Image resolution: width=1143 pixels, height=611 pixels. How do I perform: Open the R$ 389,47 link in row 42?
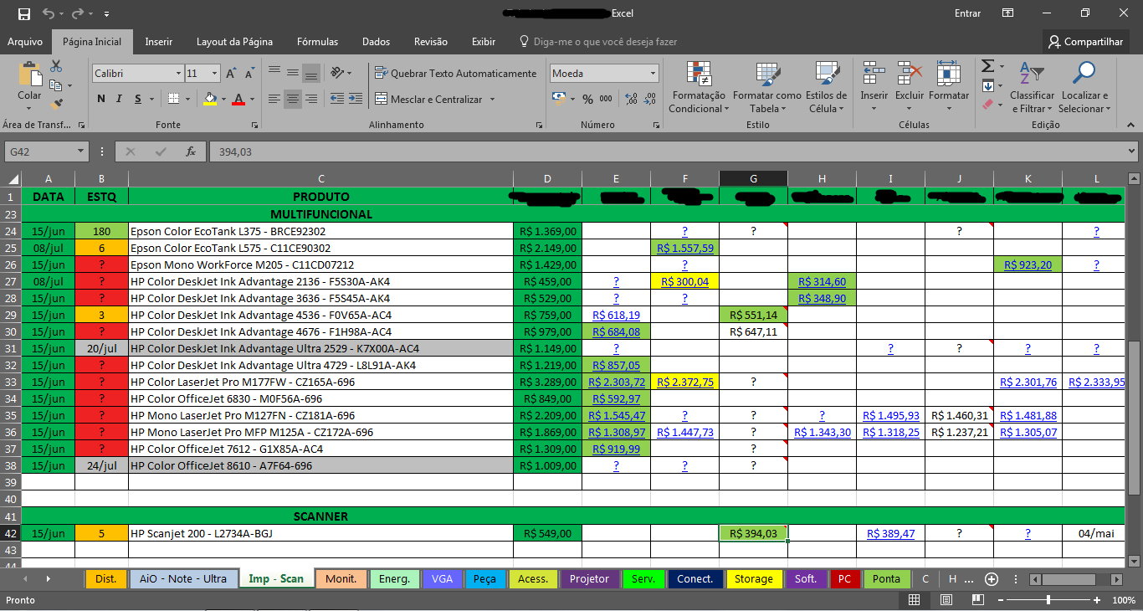pos(890,533)
